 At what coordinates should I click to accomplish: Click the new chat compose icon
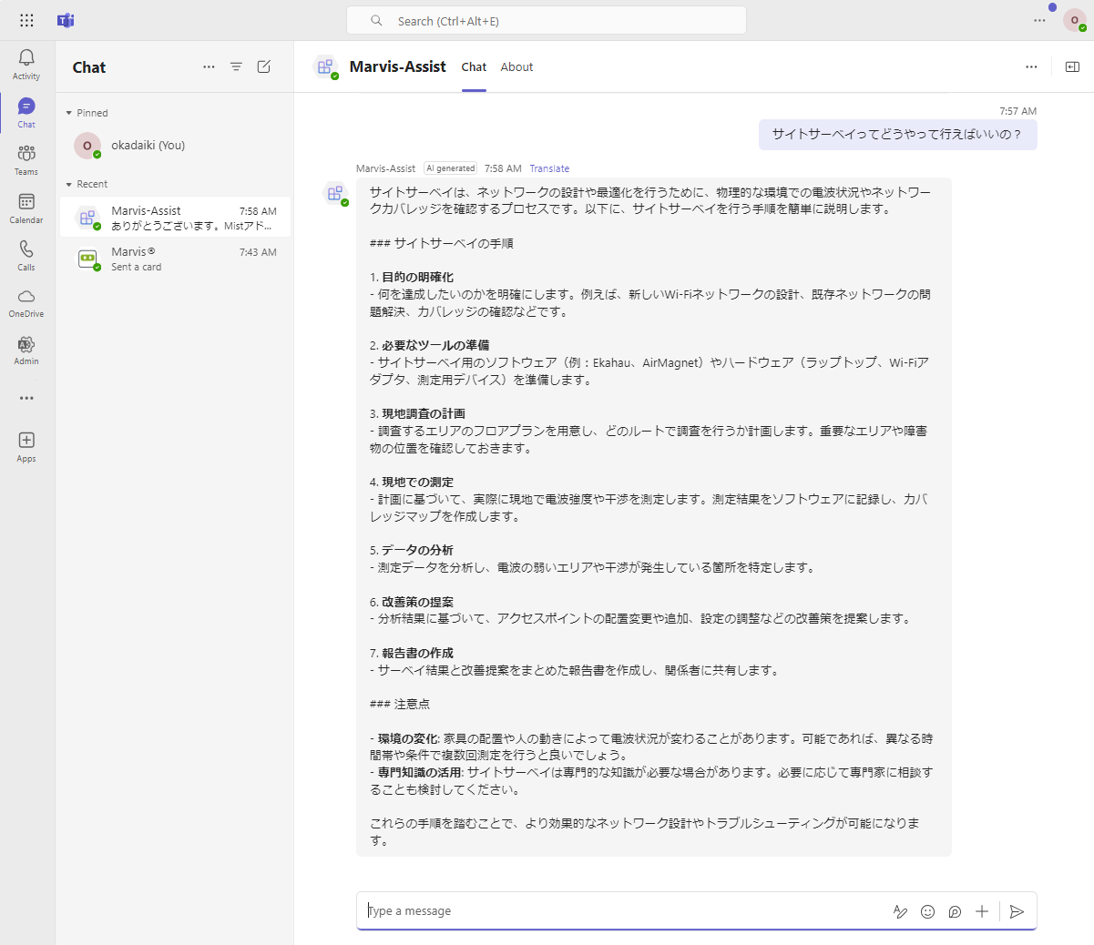[x=264, y=66]
